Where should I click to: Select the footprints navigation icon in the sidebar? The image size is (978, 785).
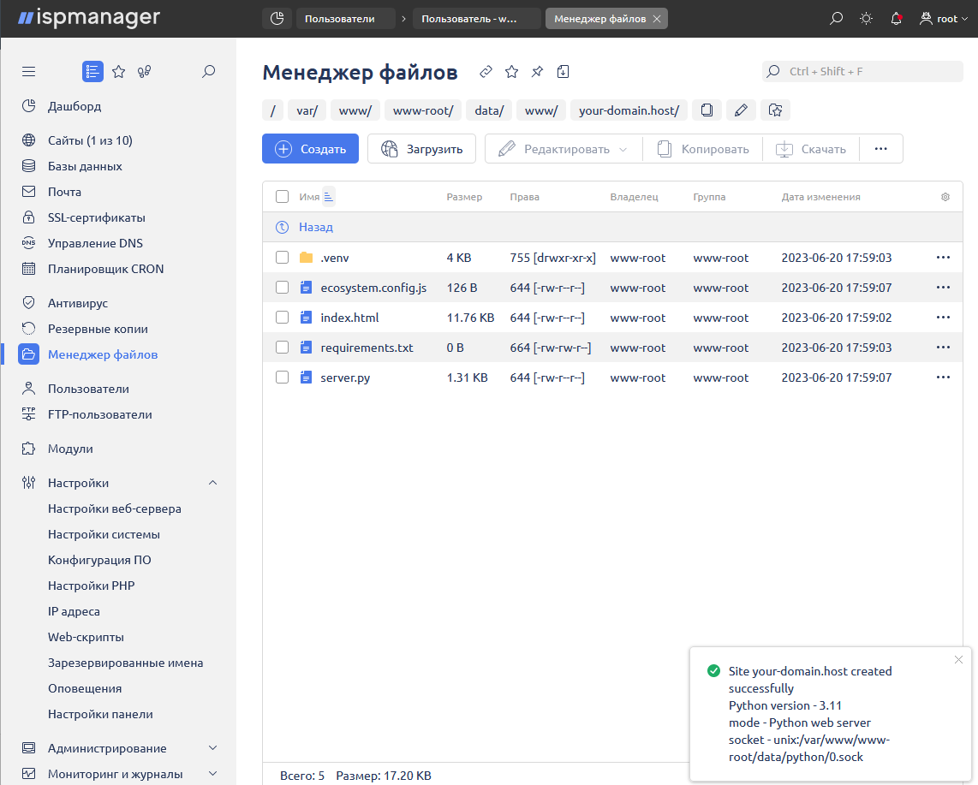point(144,72)
